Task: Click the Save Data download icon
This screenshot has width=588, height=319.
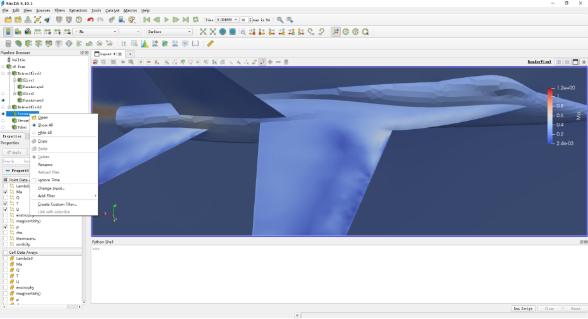Action: pos(28,20)
